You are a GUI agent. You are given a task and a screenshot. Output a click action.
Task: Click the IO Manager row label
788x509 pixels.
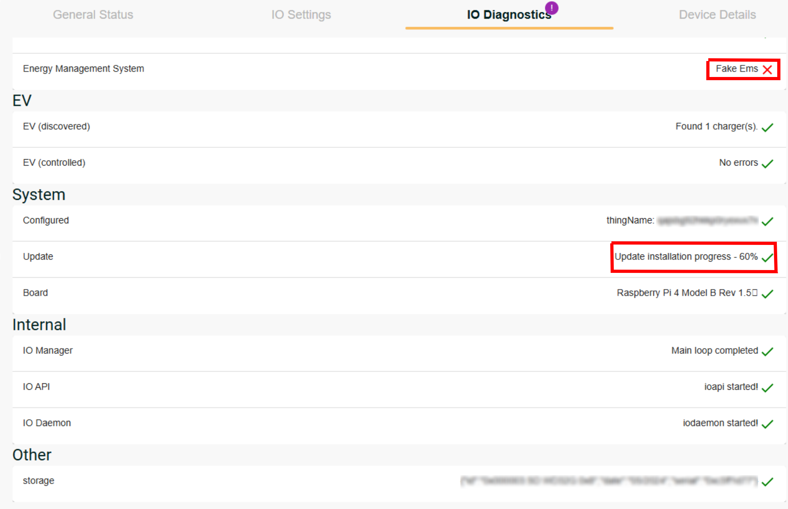[x=48, y=351]
